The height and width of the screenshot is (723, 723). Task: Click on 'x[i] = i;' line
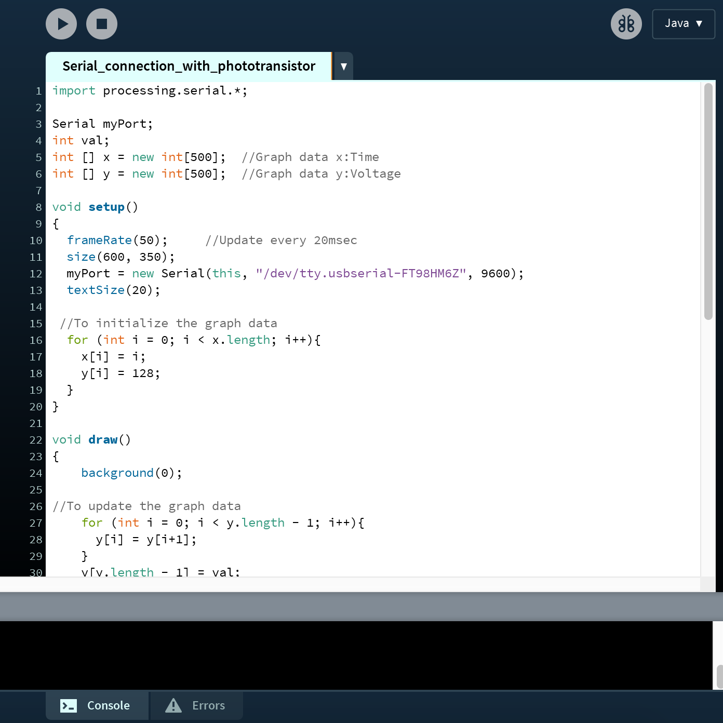pyautogui.click(x=113, y=357)
